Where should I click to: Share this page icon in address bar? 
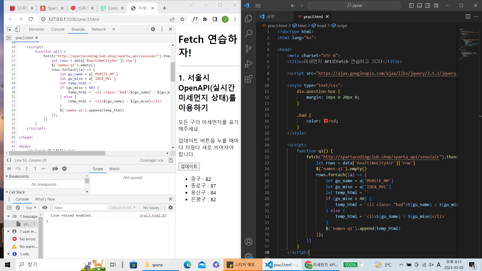pyautogui.click(x=172, y=19)
